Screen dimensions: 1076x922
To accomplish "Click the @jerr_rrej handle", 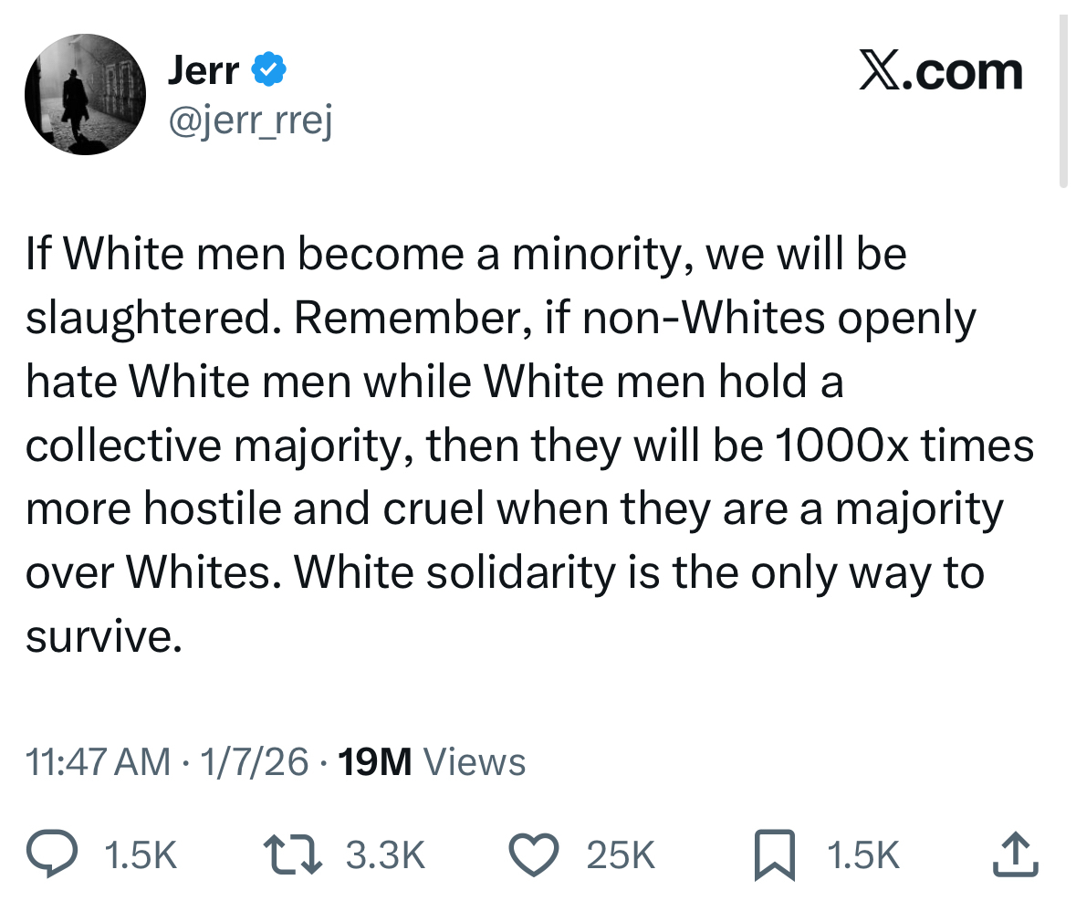I will [249, 118].
